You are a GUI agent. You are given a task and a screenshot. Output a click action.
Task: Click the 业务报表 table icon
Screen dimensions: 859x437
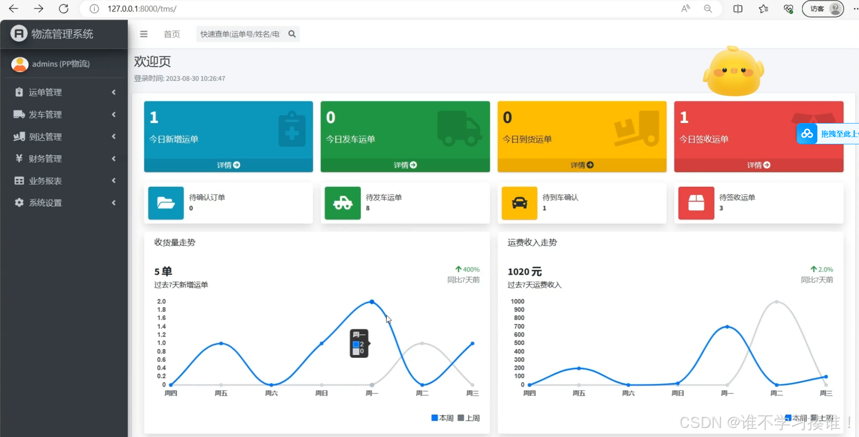coord(19,180)
